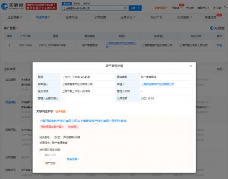Click the 公开日期 value 2022-12-08 in the dialog
228x179 pixels.
tap(147, 99)
